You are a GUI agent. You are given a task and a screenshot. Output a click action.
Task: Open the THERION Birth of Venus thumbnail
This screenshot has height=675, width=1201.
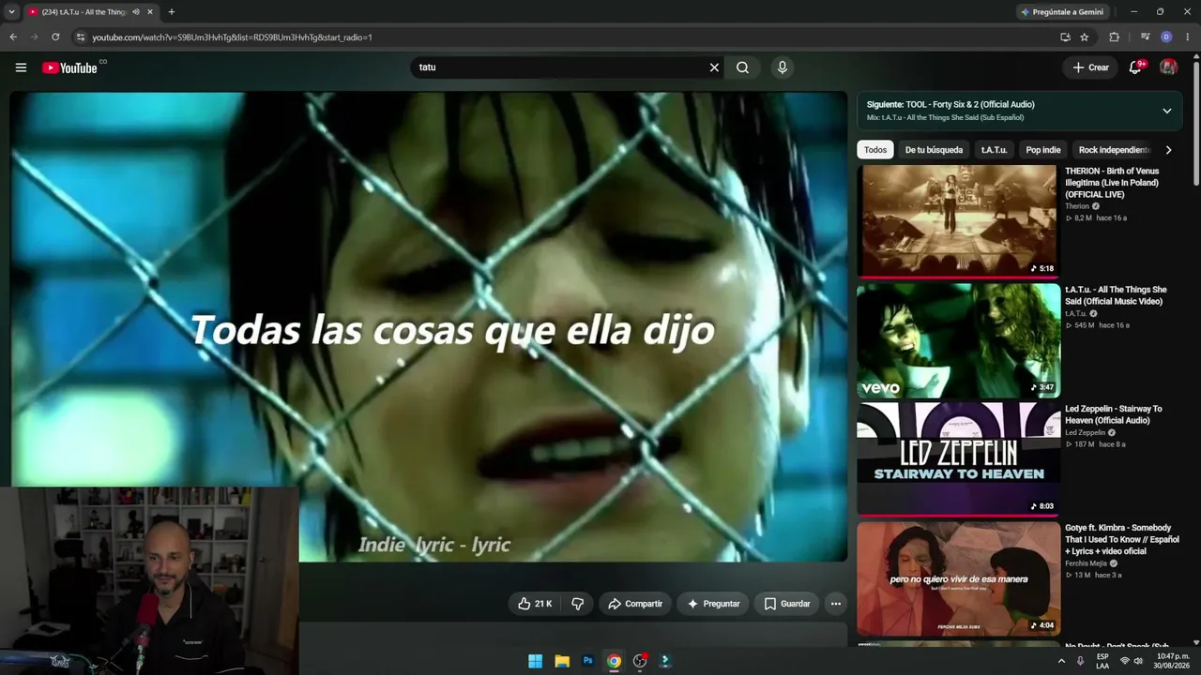pyautogui.click(x=957, y=221)
